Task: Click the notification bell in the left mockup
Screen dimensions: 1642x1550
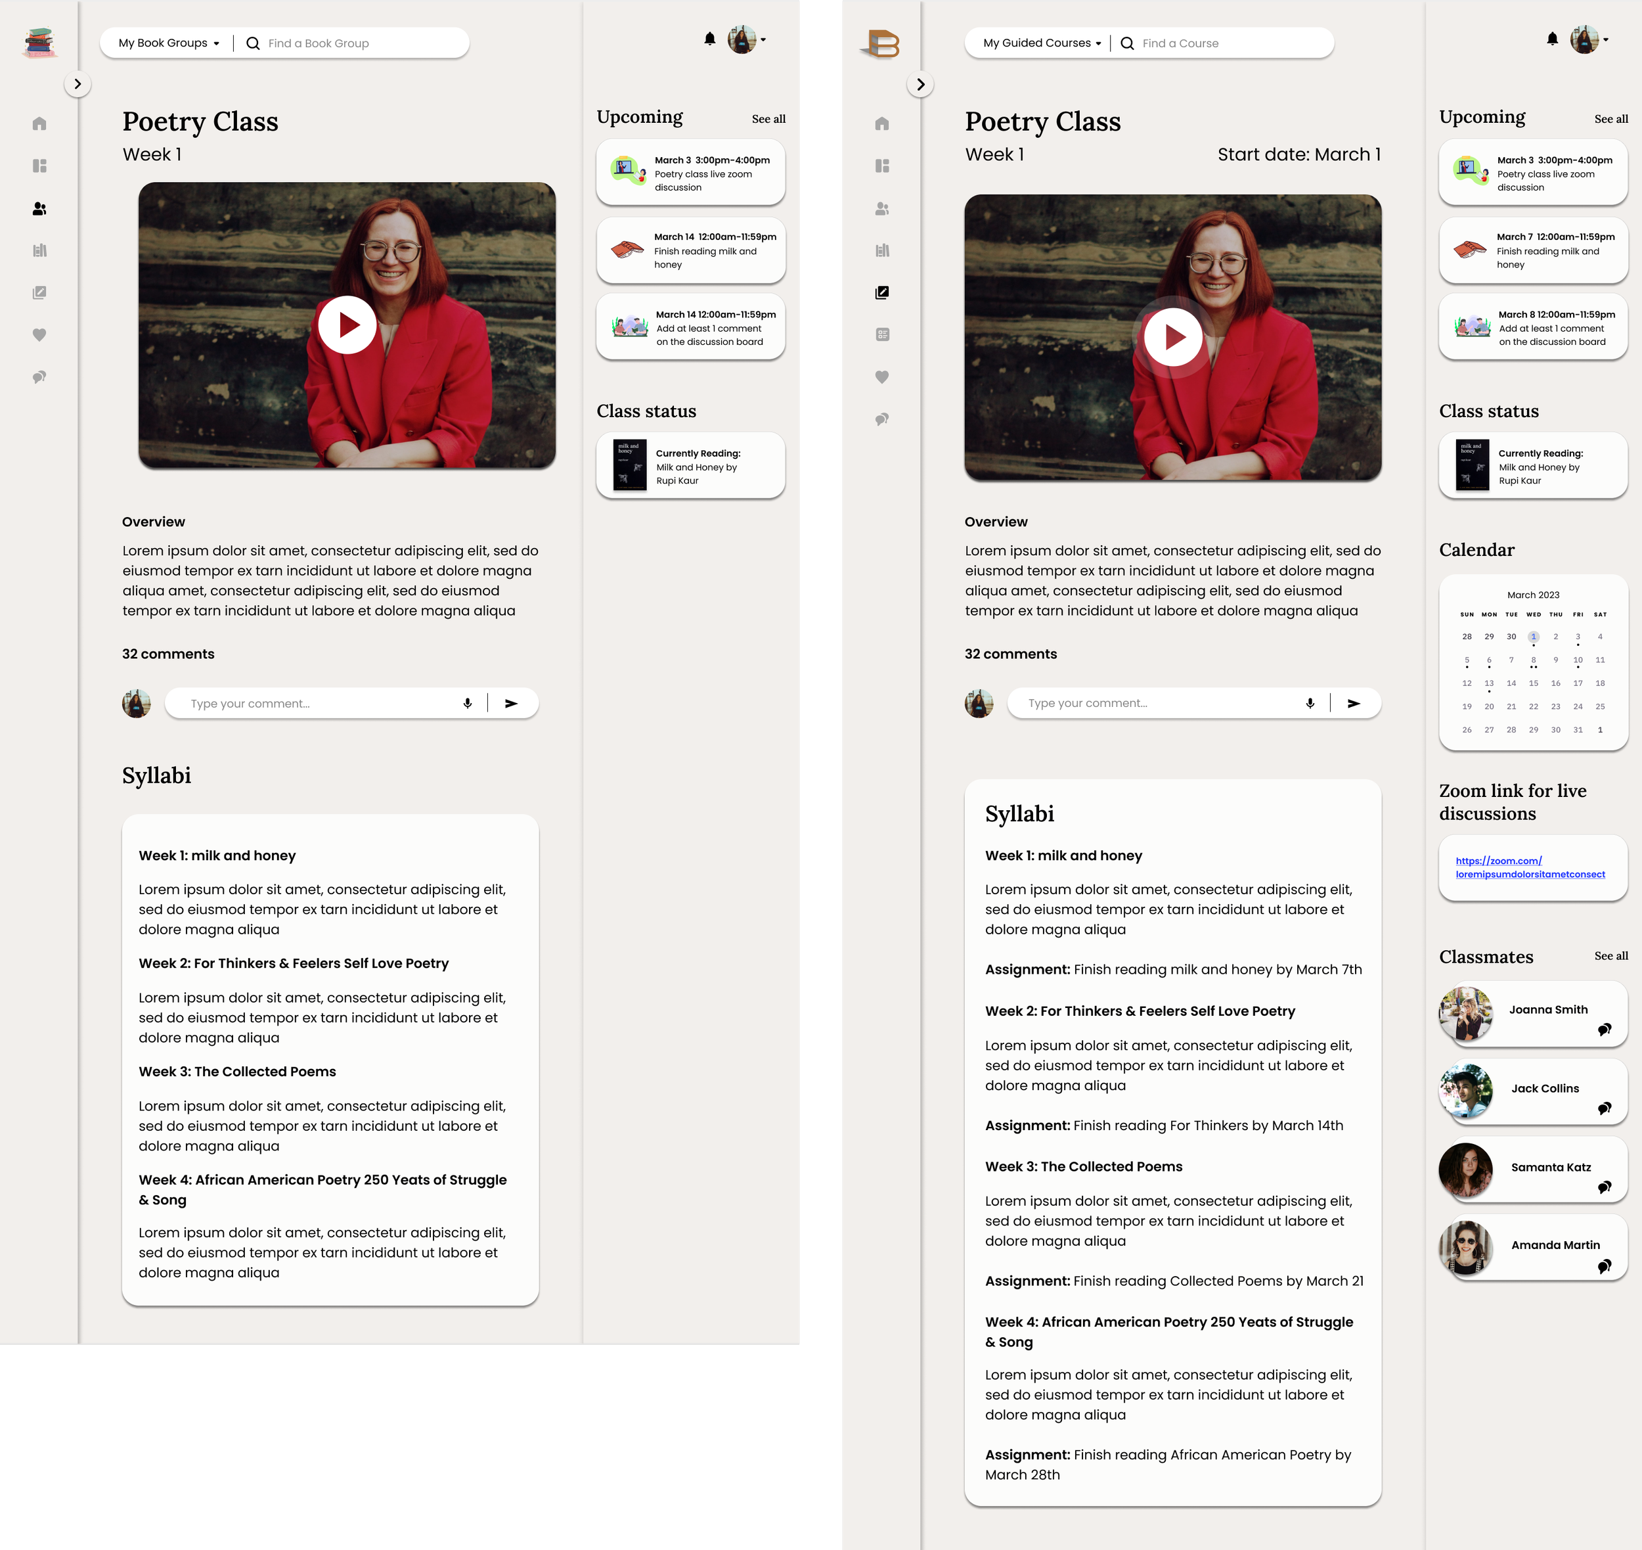Action: (709, 39)
